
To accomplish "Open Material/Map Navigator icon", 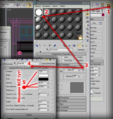I will click(x=87, y=40).
